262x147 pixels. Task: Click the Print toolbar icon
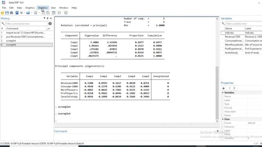11,13
